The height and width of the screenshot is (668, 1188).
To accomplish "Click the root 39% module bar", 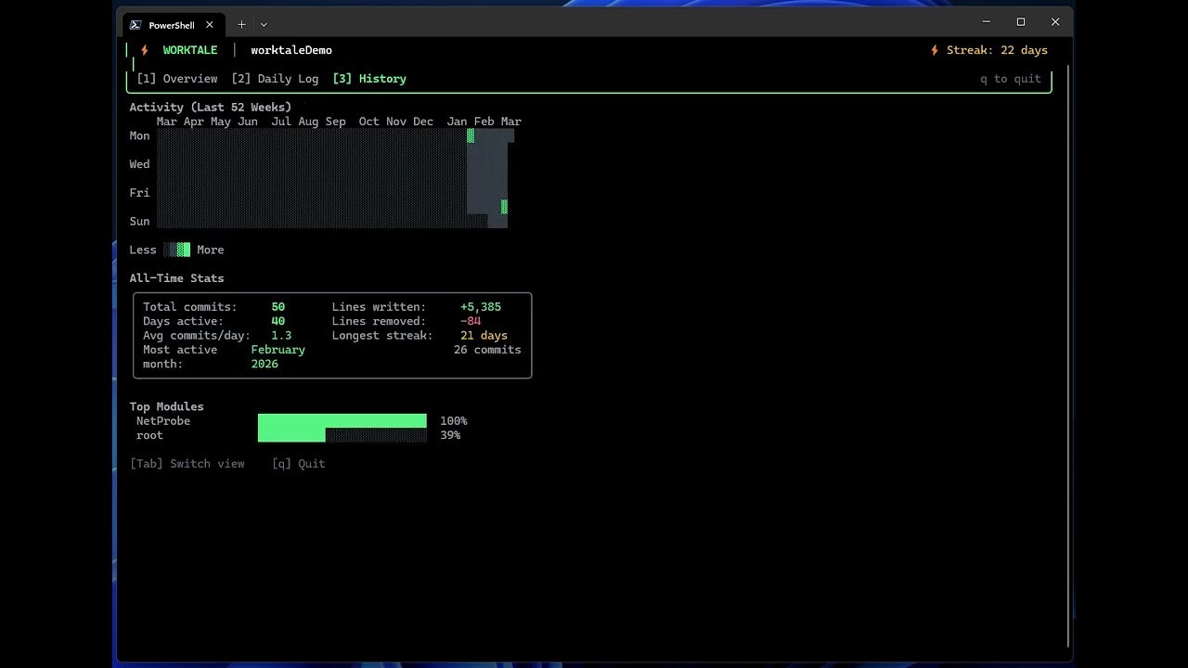I will [x=342, y=435].
